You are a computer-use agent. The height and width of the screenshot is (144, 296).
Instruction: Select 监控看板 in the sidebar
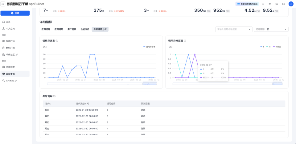tap(15, 74)
